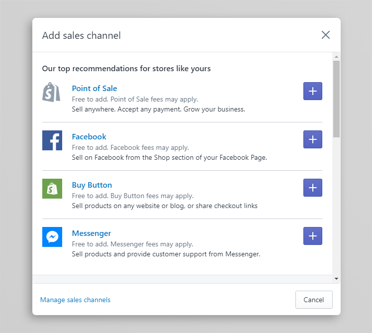Open the Facebook title link

(89, 137)
